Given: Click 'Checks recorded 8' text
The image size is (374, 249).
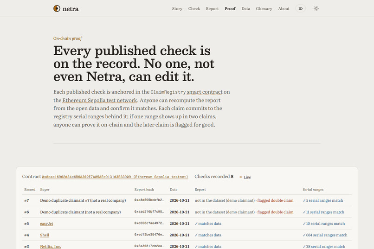Looking at the screenshot, I should (214, 177).
